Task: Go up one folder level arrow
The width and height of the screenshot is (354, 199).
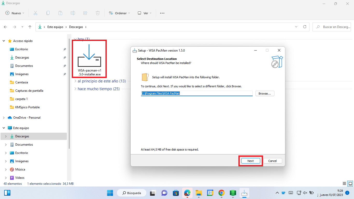Action: [x=30, y=27]
